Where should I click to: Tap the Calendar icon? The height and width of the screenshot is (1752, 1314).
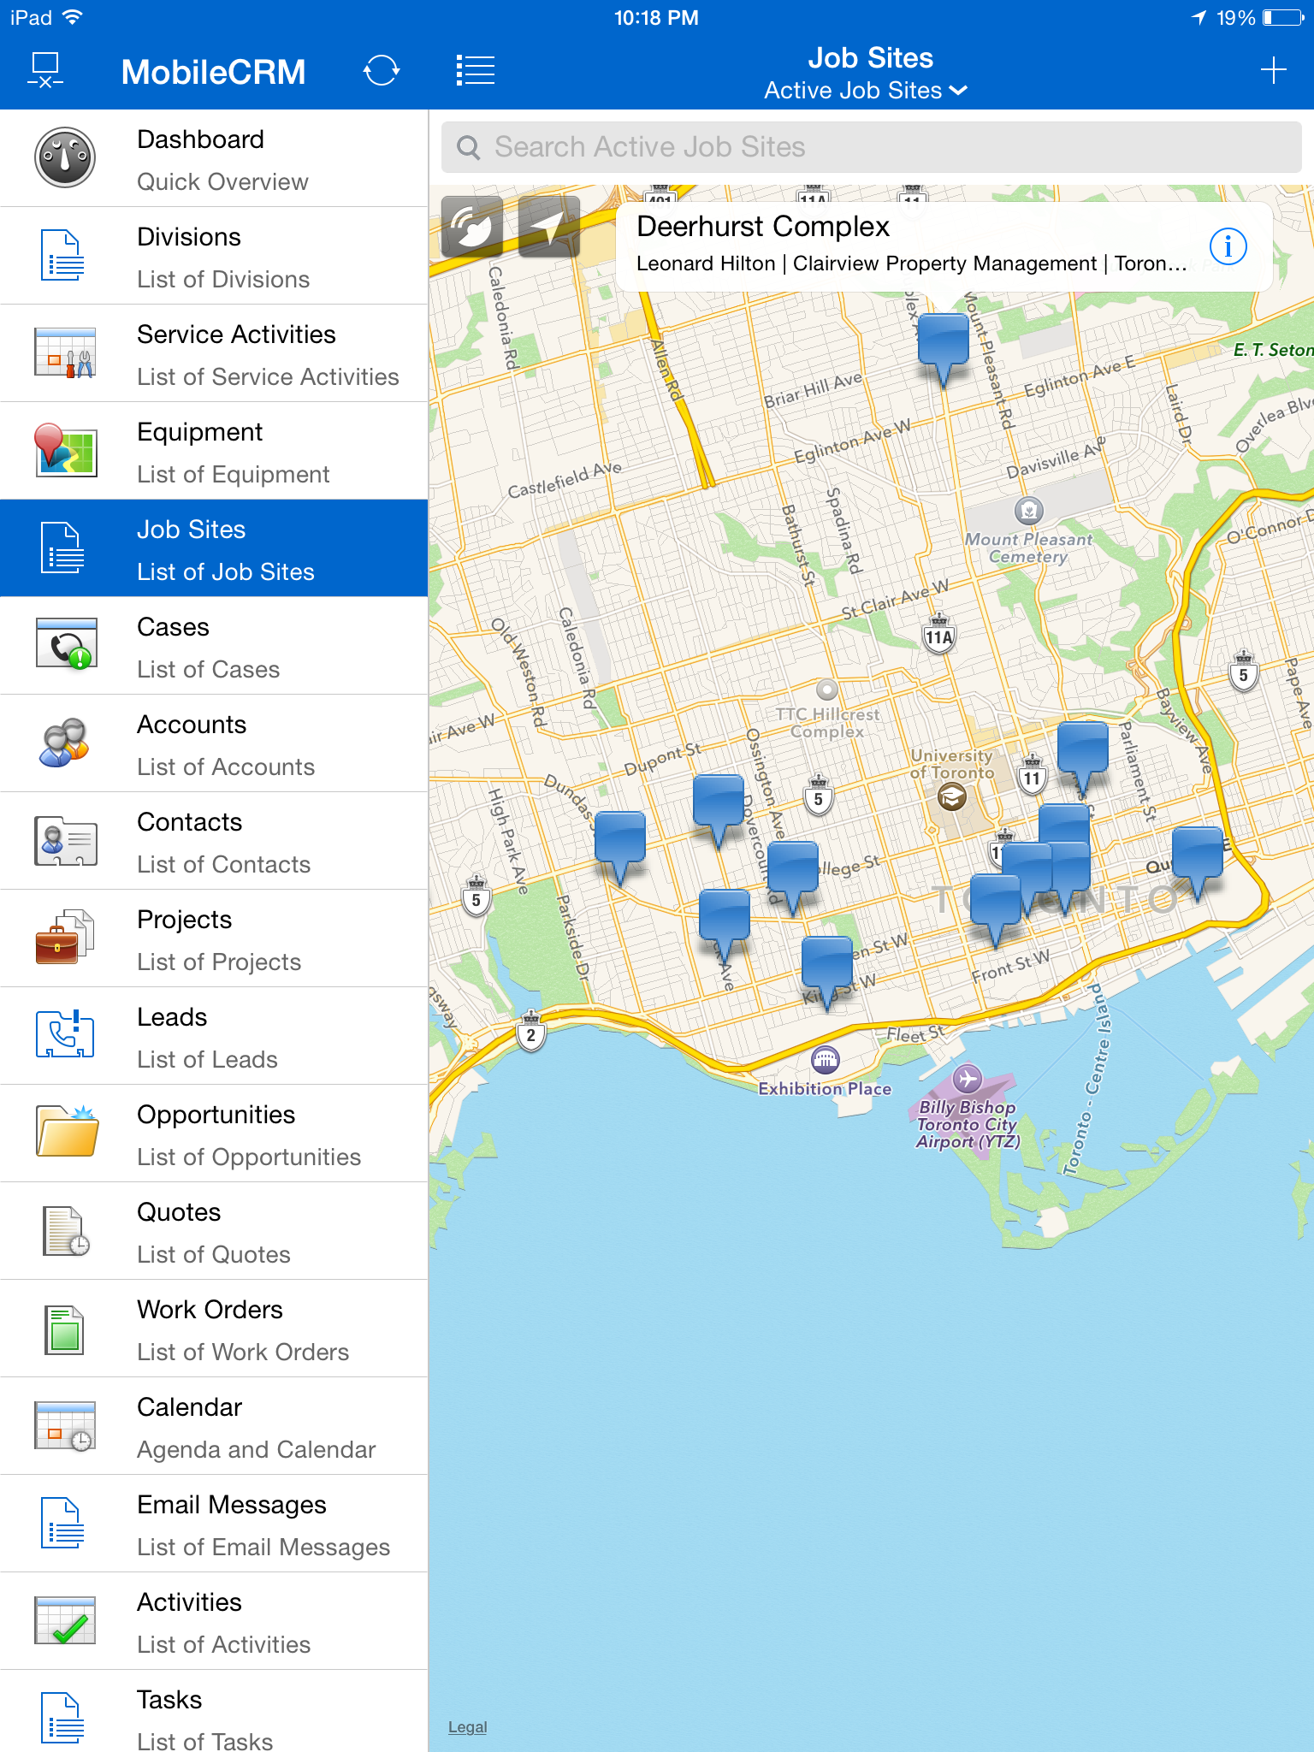tap(65, 1426)
